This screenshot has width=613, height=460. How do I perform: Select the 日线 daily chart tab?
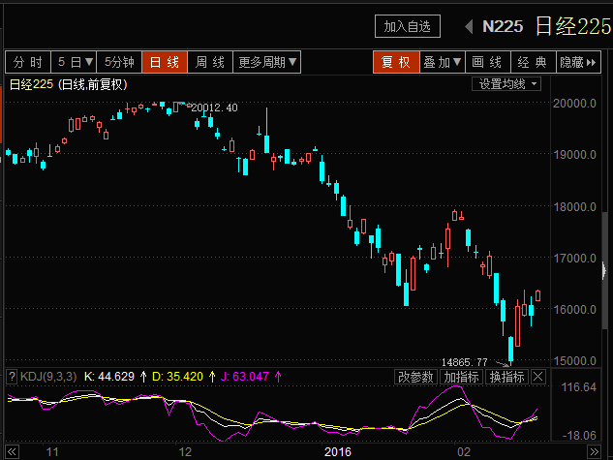point(165,62)
